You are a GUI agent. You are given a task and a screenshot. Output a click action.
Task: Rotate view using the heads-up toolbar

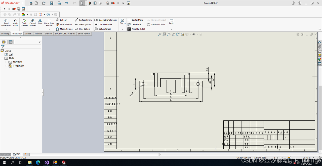(x=178, y=34)
